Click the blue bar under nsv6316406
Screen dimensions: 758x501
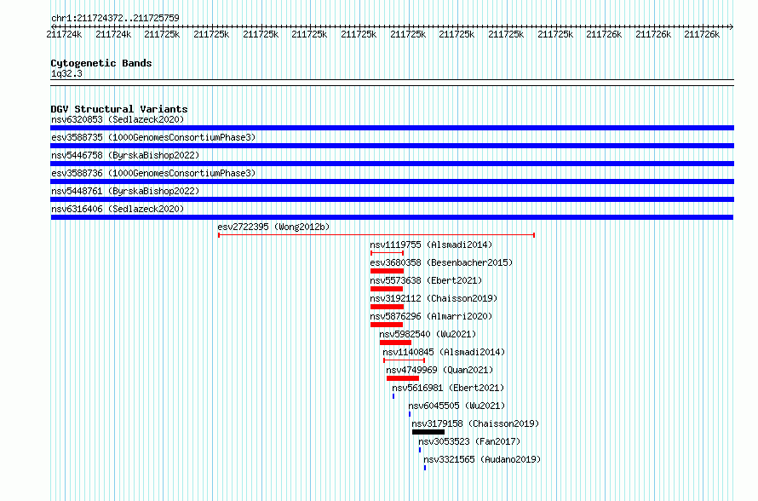(392, 217)
